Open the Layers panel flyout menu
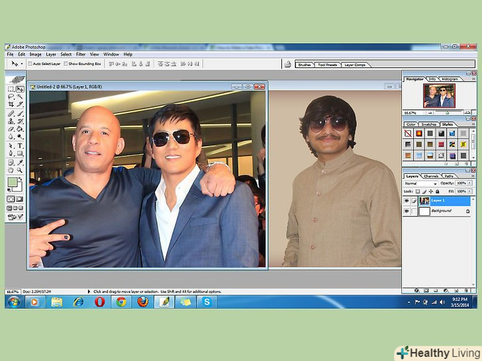The image size is (482, 361). pyautogui.click(x=473, y=176)
